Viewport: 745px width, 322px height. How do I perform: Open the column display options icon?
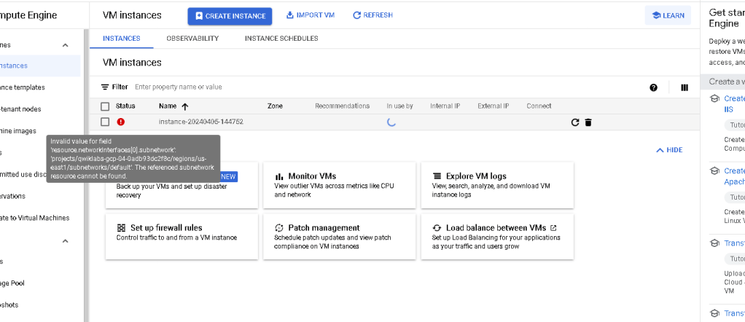pyautogui.click(x=684, y=87)
